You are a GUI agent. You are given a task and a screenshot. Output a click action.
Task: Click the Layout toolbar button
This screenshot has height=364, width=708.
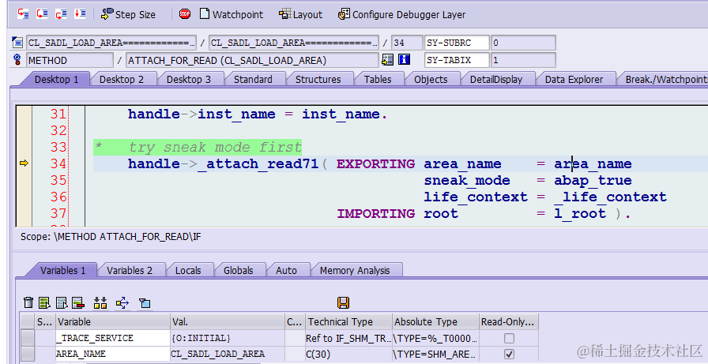click(301, 14)
